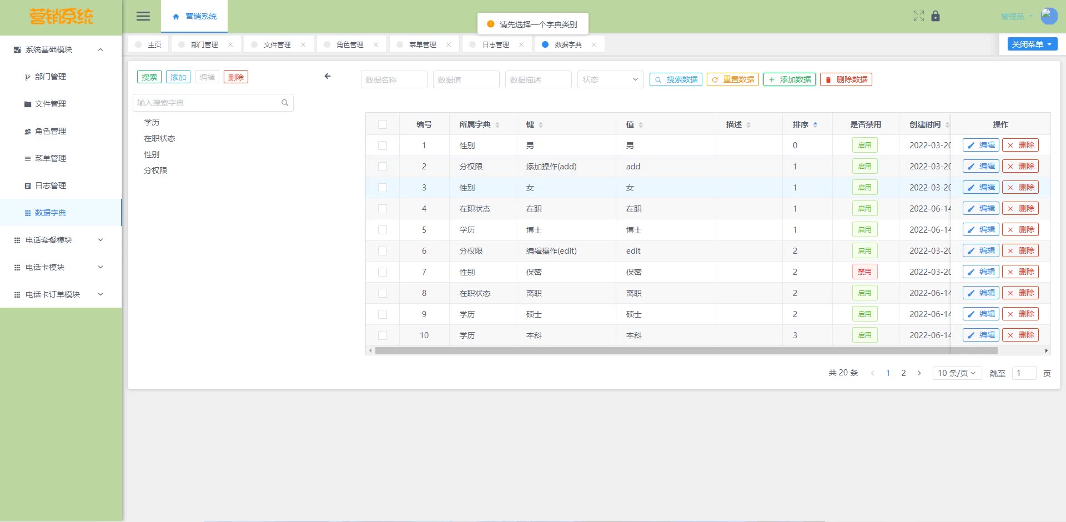Sort by 值 column arrows
This screenshot has width=1066, height=522.
coord(641,125)
